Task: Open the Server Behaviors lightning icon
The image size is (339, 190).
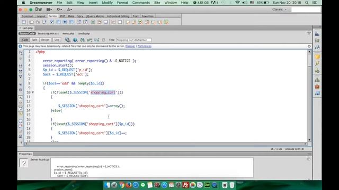Action: 317,64
